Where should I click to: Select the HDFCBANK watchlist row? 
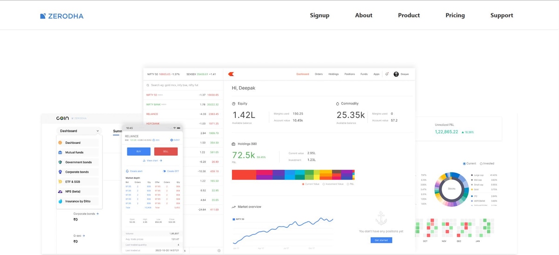coord(183,124)
